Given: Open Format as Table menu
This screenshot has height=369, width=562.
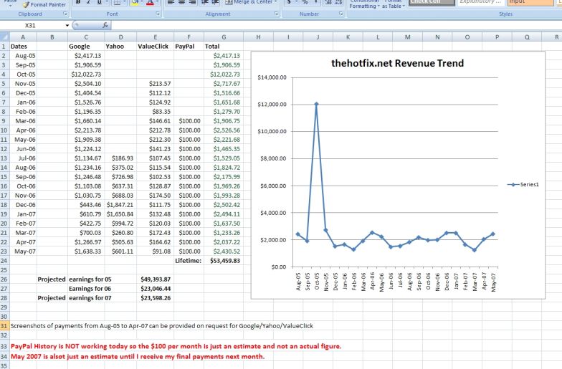Looking at the screenshot, I should [393, 4].
